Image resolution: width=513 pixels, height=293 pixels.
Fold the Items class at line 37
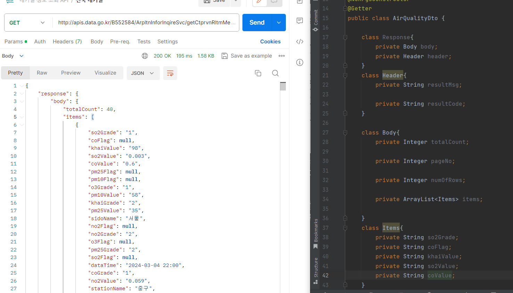tap(345, 228)
